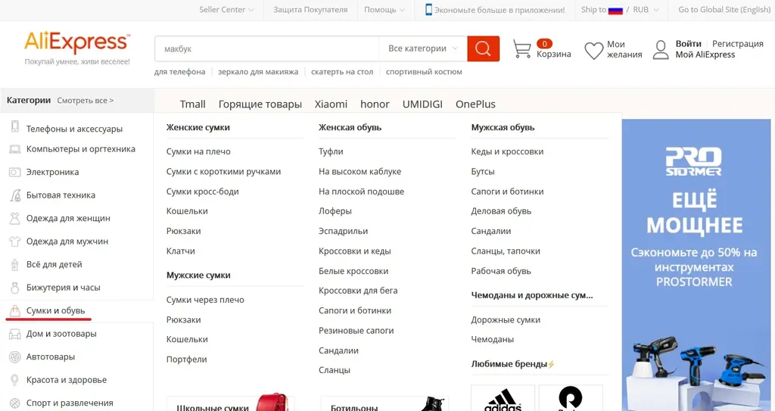Viewport: 775px width, 411px height.
Task: Click the phone icon beside app savings text
Action: 428,9
